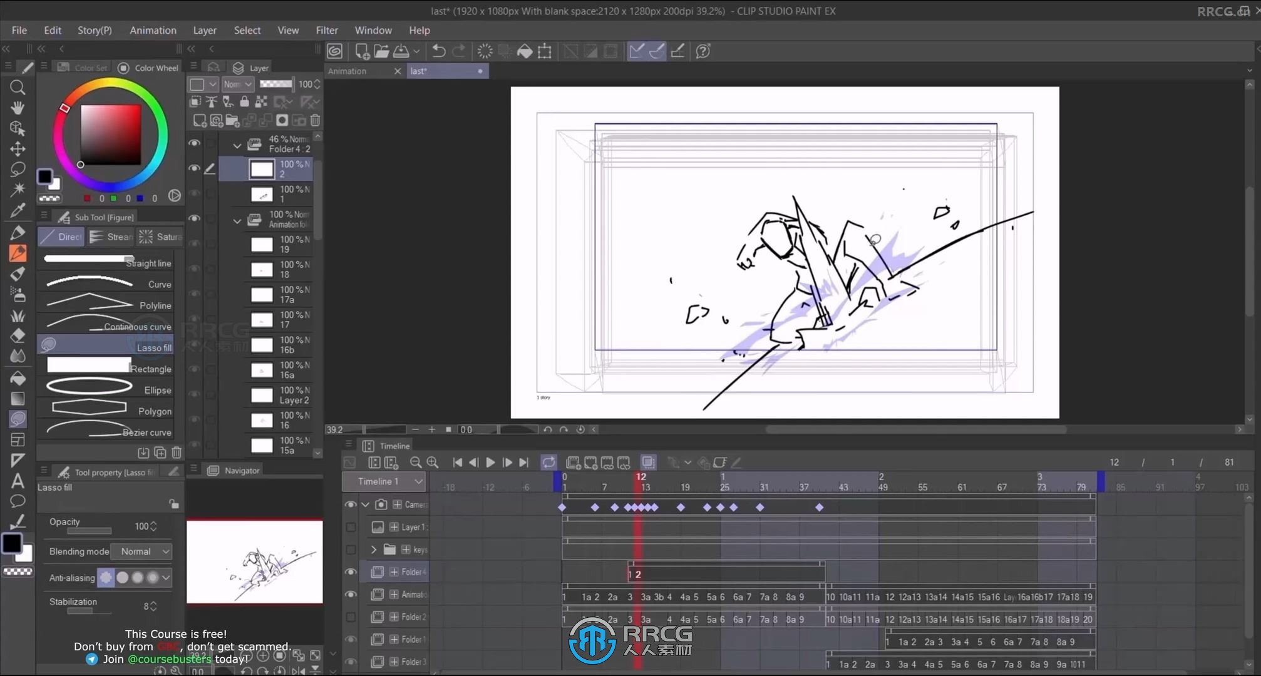The width and height of the screenshot is (1261, 676).
Task: Toggle Anti-aliasing checkbox for Lasso fill
Action: click(106, 577)
